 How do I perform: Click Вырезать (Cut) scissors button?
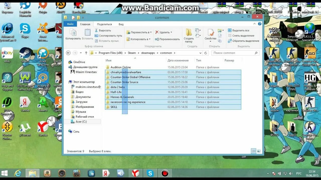point(103,30)
